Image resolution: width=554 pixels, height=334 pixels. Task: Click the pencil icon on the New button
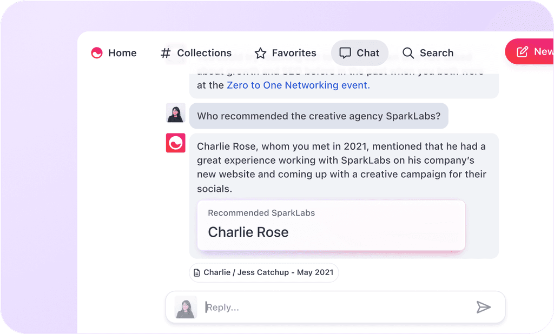coord(522,52)
